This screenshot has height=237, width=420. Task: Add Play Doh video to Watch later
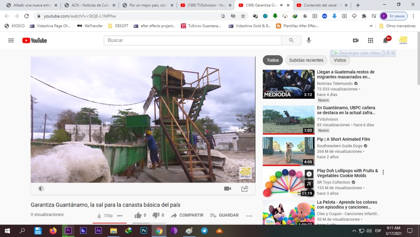309,174
